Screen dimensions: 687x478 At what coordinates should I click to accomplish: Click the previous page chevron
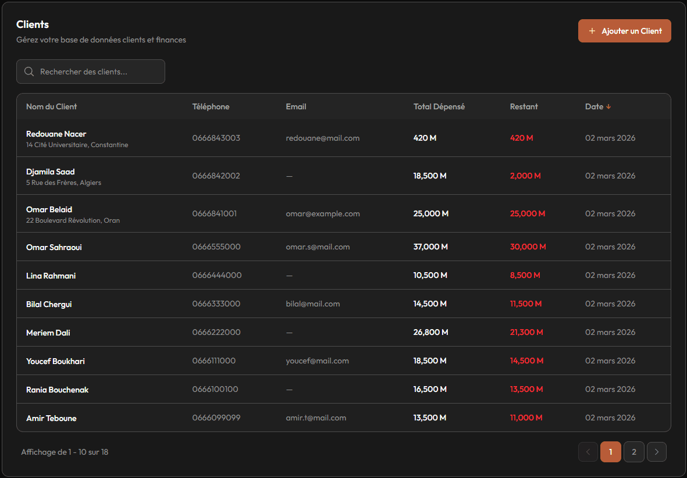(588, 452)
